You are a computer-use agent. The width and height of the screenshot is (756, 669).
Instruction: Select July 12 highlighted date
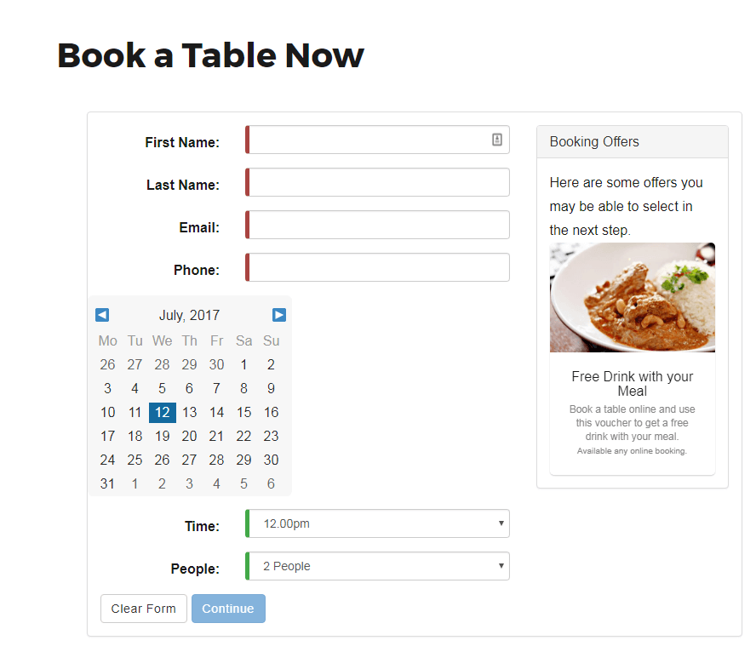163,413
